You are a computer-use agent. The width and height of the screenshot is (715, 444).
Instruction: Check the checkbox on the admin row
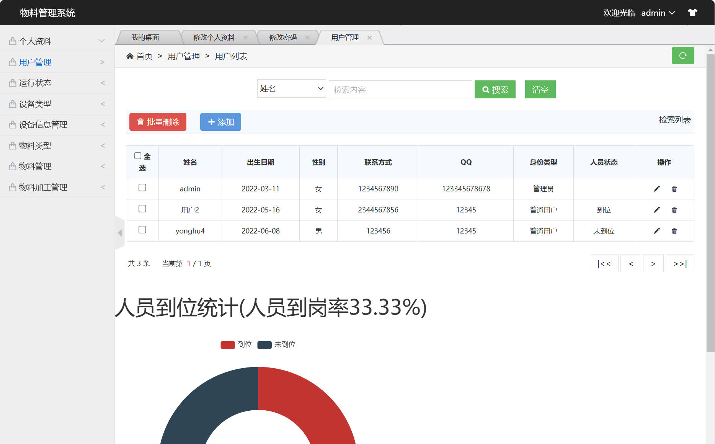point(142,188)
